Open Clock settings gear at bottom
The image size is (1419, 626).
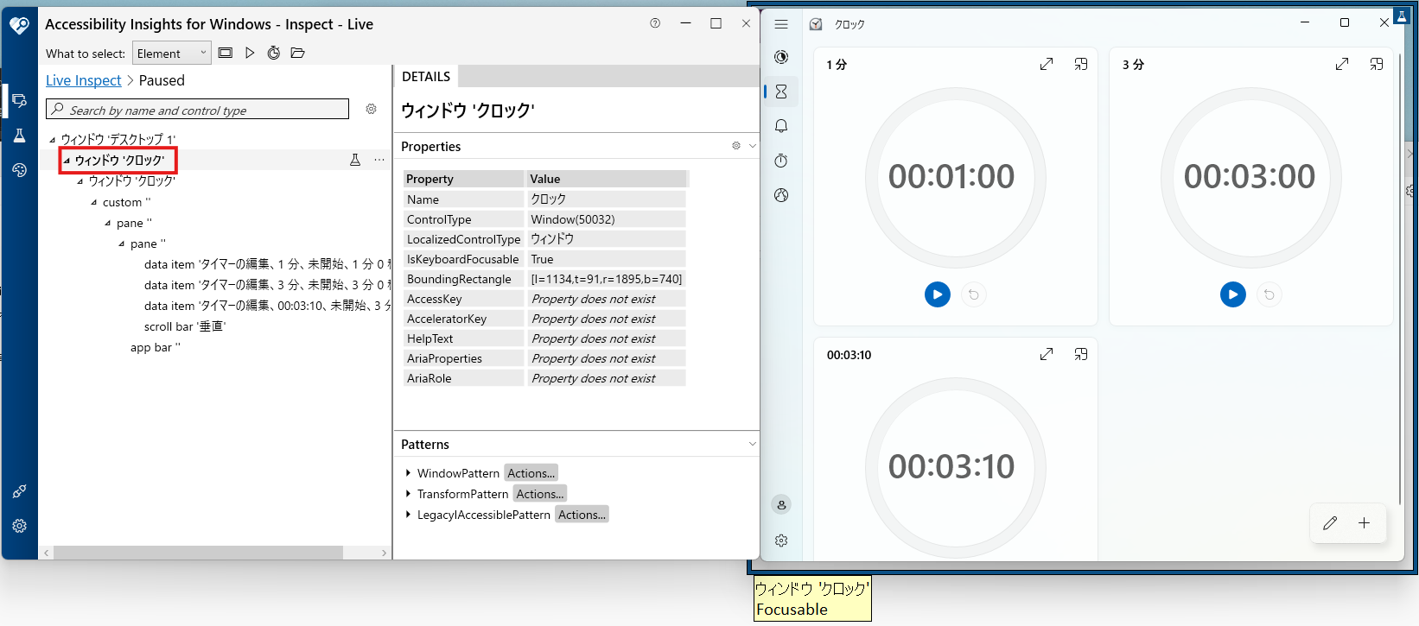point(781,541)
